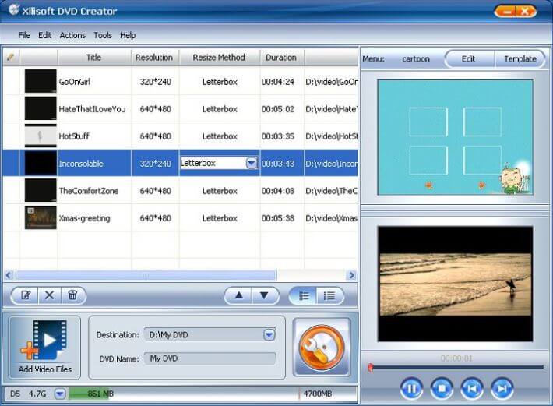Click the 640*480 resolution of HotStuff

156,136
